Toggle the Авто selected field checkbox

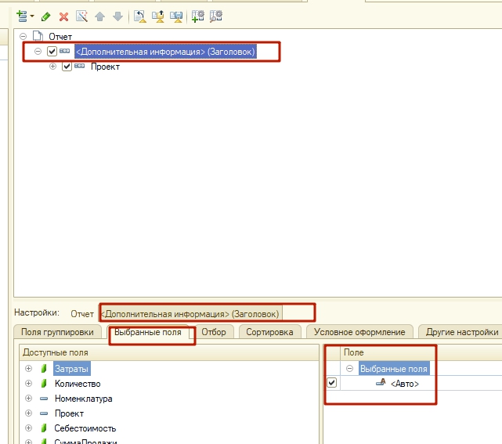click(331, 383)
